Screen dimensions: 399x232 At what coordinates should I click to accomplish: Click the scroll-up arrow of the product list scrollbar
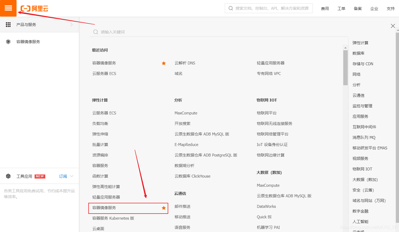[345, 48]
